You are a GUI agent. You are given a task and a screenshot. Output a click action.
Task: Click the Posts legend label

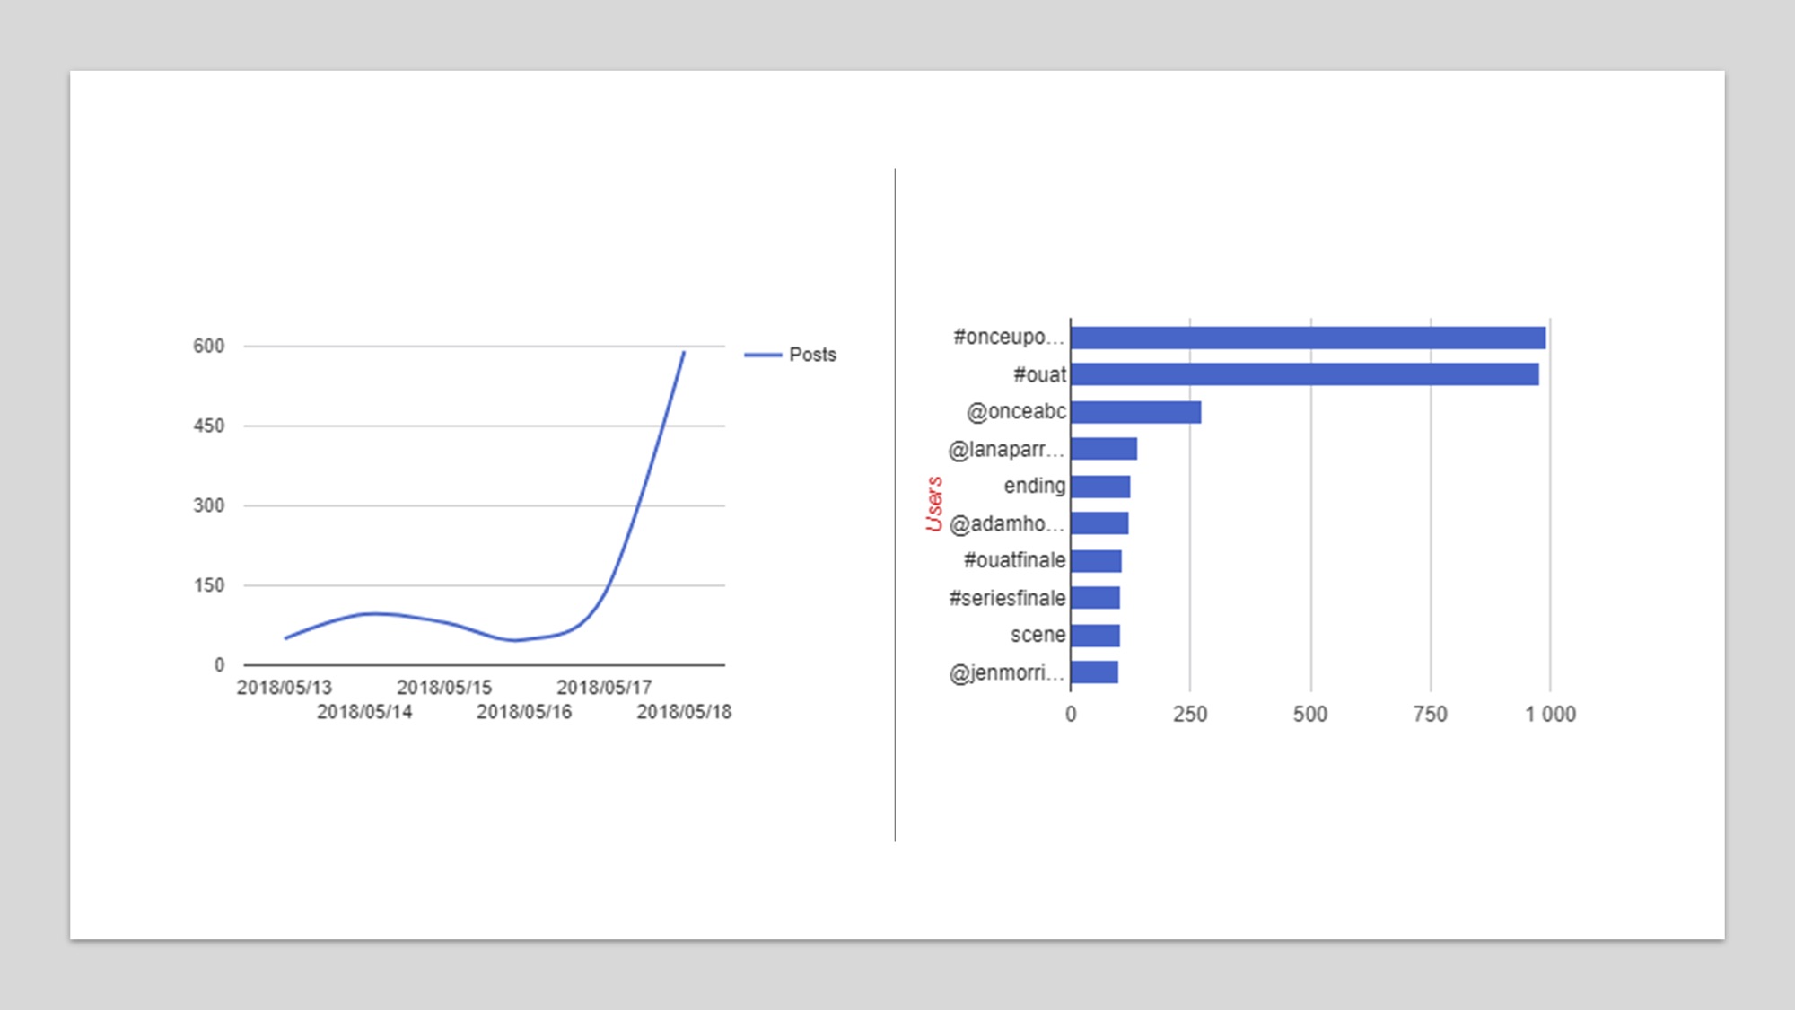(812, 356)
